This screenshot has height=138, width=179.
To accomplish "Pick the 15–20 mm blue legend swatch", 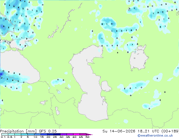I will (44, 134).
